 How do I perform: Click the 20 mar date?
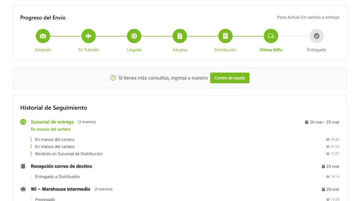click(333, 190)
